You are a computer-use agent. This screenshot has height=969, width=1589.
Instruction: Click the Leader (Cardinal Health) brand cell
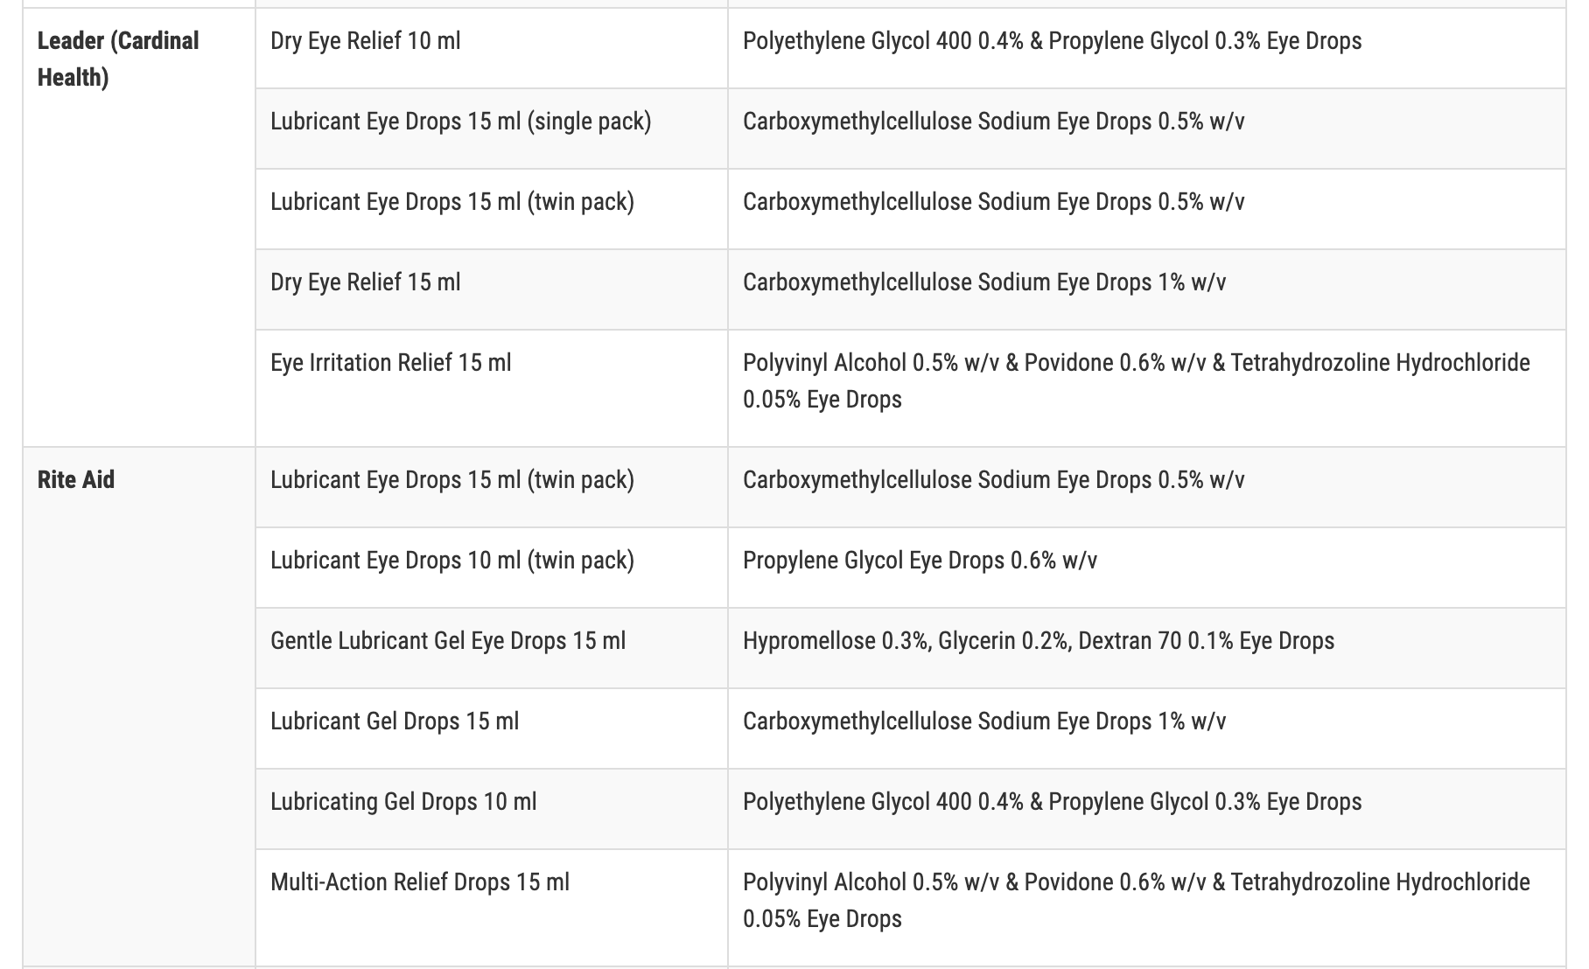click(x=118, y=59)
